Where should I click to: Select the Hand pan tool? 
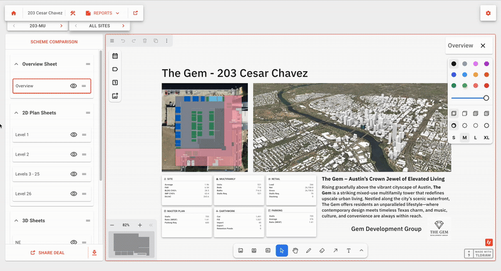click(295, 250)
